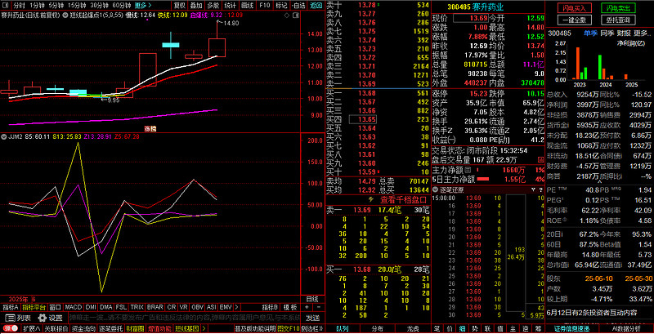Open 模板 template button

tap(290, 307)
